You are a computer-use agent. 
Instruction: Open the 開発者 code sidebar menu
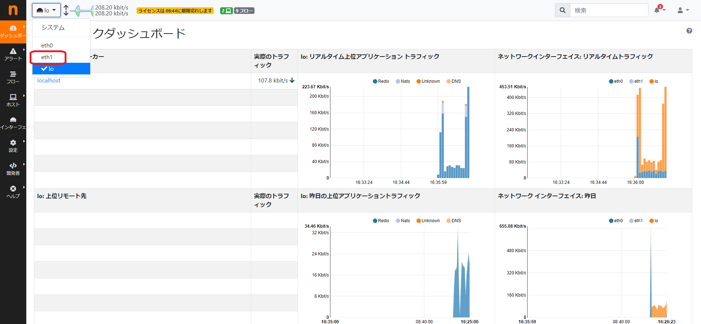click(x=13, y=169)
